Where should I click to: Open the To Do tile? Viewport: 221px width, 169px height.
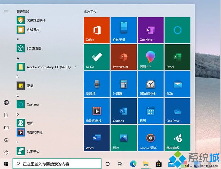pos(97,57)
